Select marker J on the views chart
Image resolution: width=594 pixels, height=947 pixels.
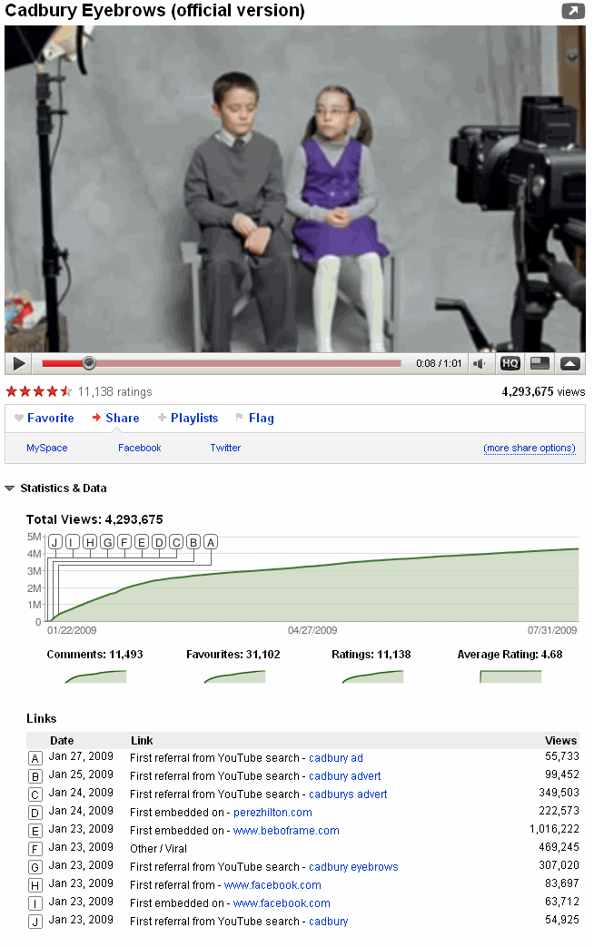55,542
